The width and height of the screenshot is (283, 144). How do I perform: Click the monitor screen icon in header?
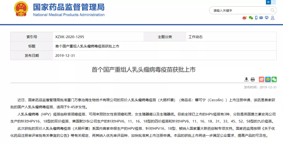tap(267, 18)
